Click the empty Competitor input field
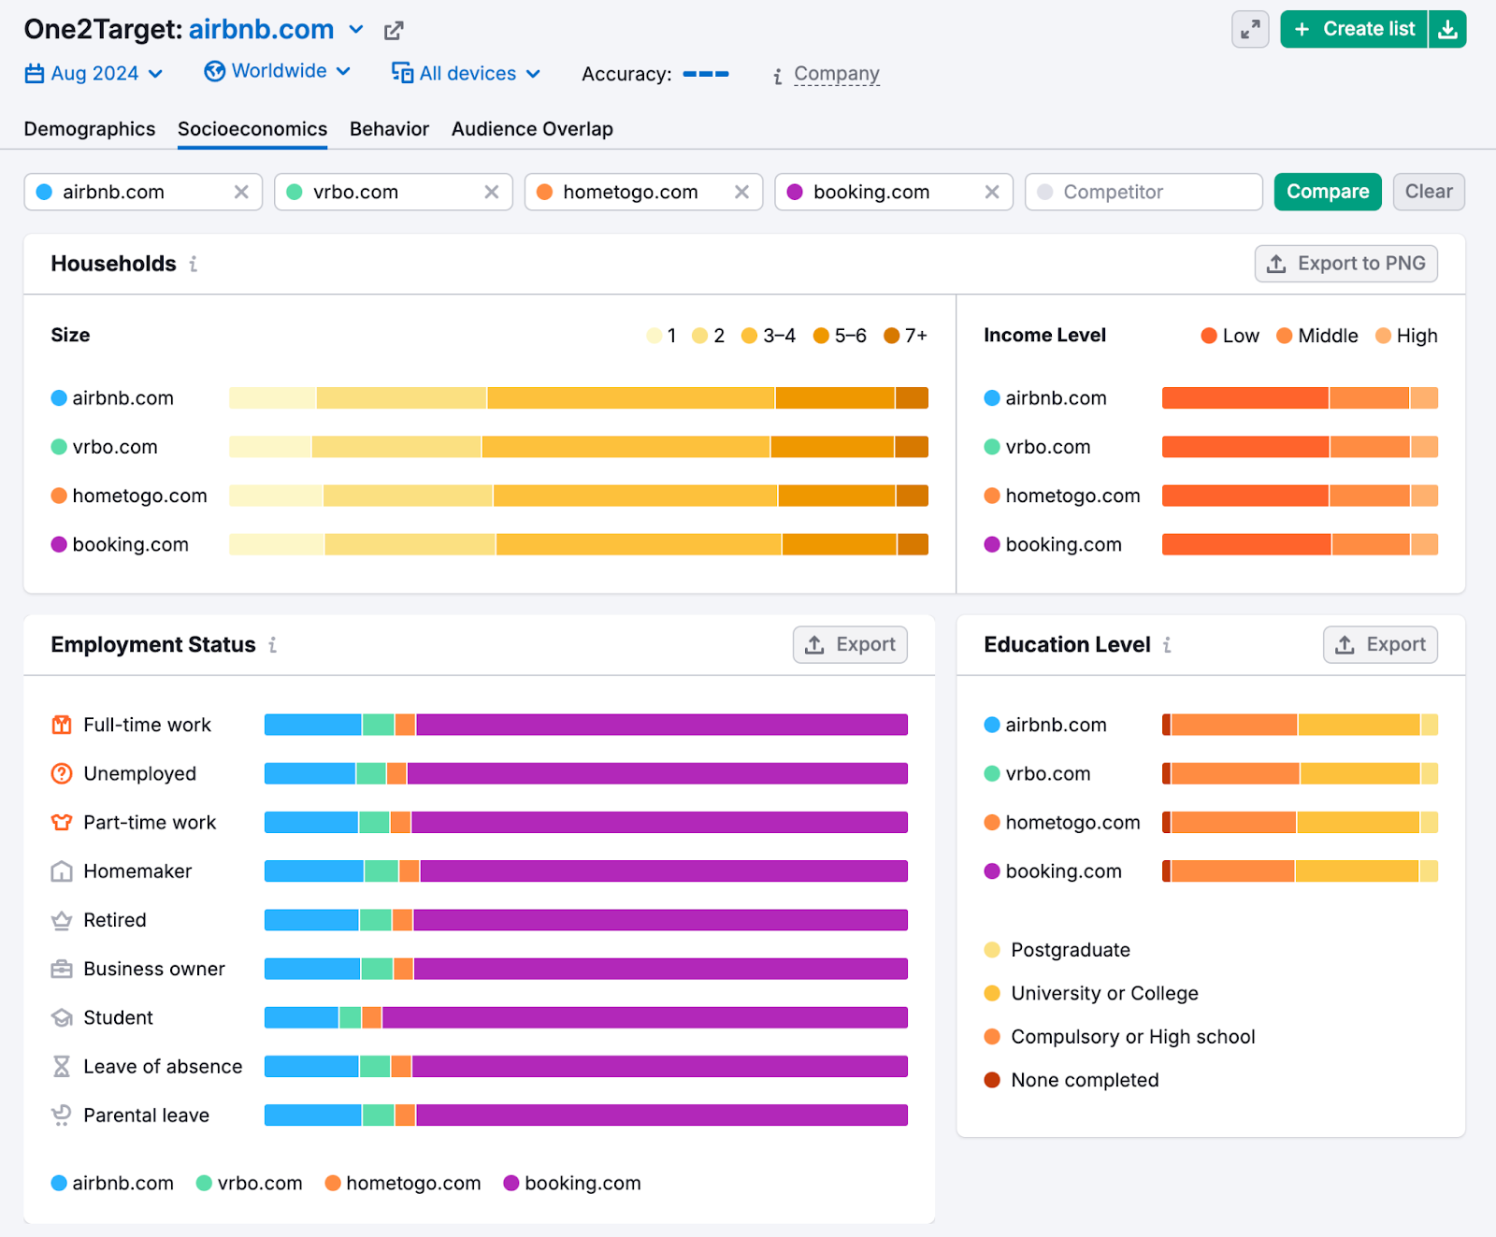Image resolution: width=1496 pixels, height=1237 pixels. 1144,192
